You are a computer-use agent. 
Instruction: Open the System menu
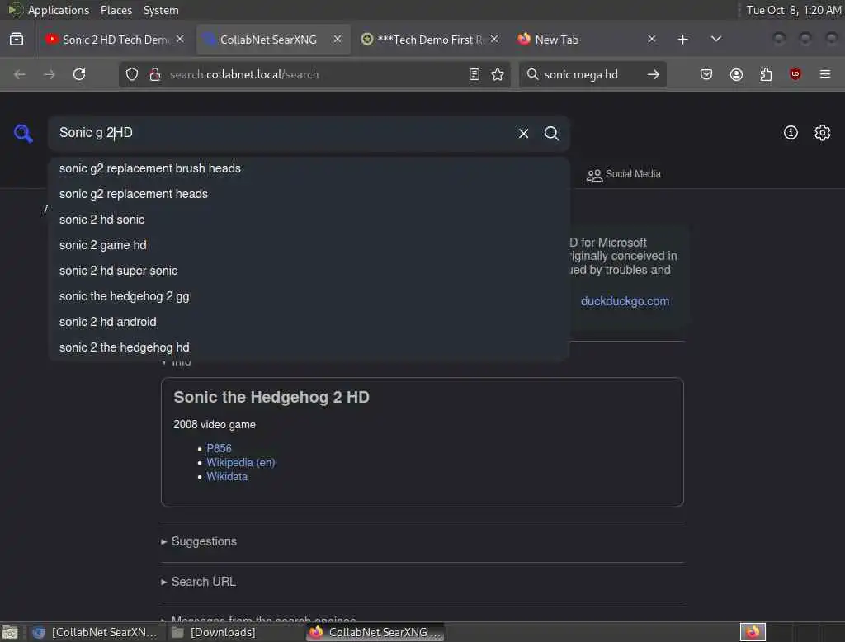[161, 10]
